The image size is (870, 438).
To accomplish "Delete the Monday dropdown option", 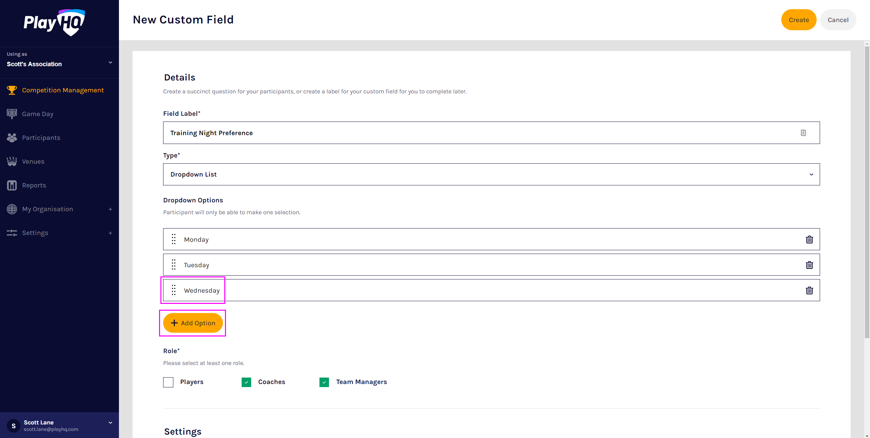I will [x=809, y=239].
